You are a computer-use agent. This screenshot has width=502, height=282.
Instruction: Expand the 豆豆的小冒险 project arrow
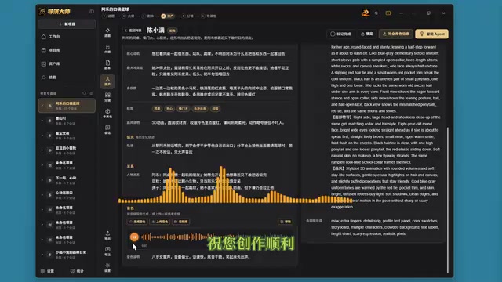pyautogui.click(x=42, y=150)
